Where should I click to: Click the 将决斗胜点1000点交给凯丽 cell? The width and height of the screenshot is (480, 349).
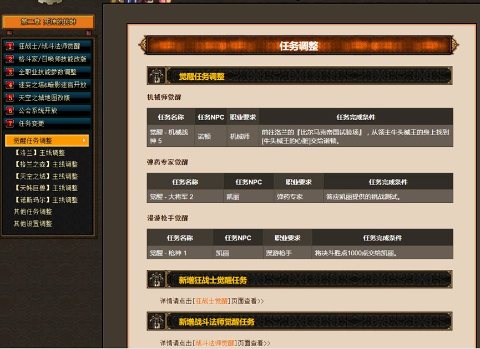click(383, 253)
